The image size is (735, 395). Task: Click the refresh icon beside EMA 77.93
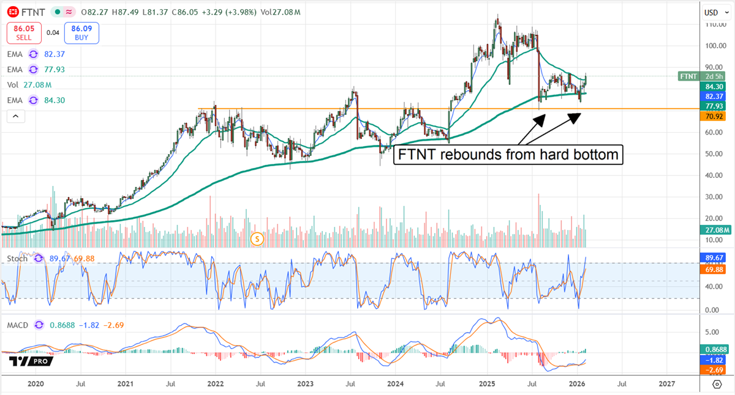tap(32, 70)
